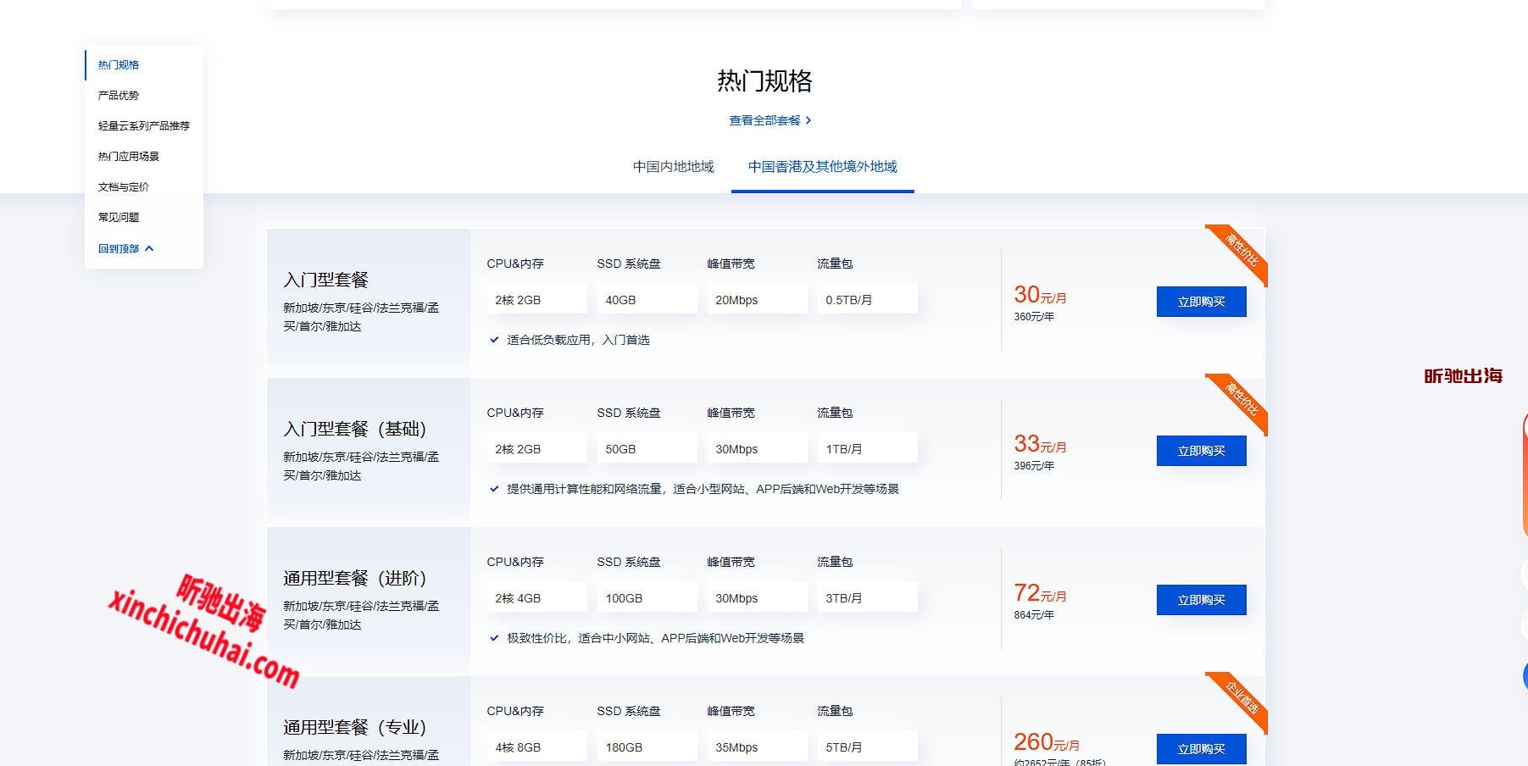This screenshot has width=1528, height=766.
Task: Collapse the 回到顶部 chevron arrow
Action: [151, 247]
